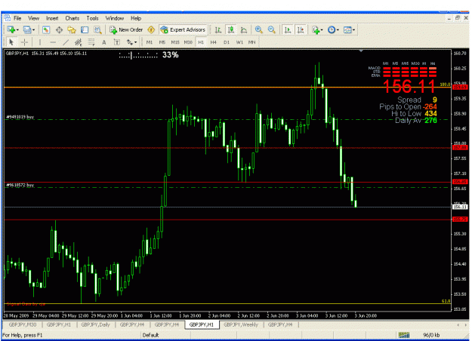
Task: Zoom in on the chart
Action: [258, 29]
